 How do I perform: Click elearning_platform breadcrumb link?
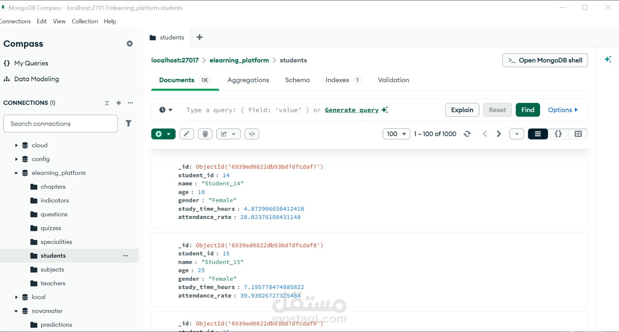click(239, 60)
